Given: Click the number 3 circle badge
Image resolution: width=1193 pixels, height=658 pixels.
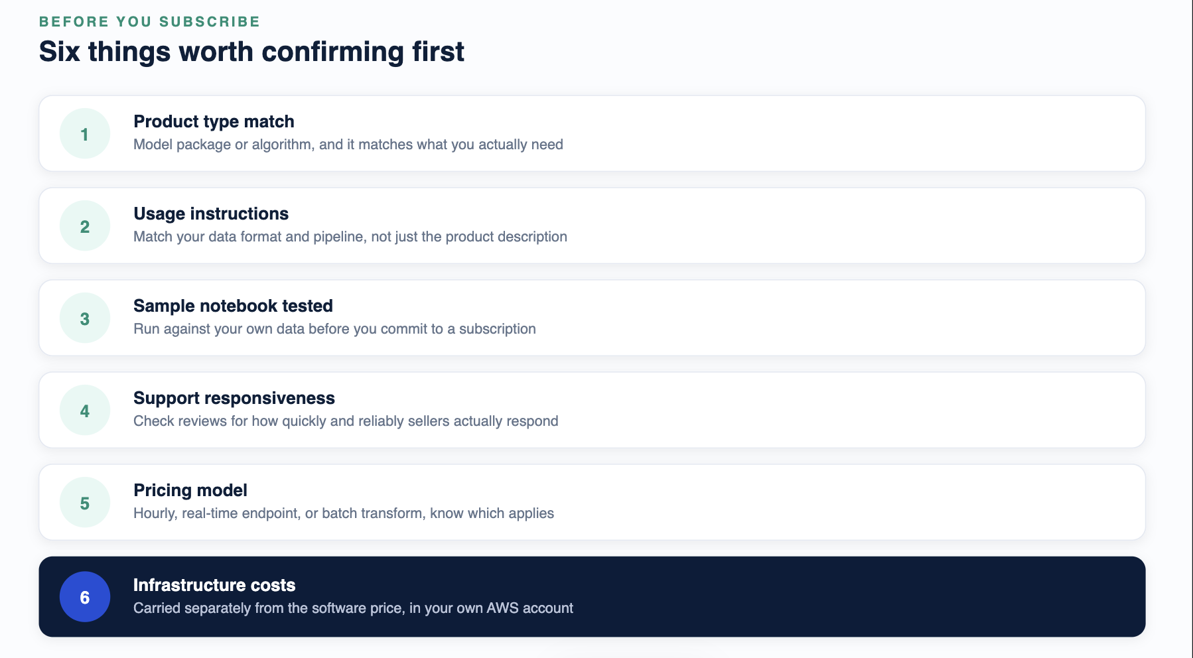Looking at the screenshot, I should click(85, 318).
